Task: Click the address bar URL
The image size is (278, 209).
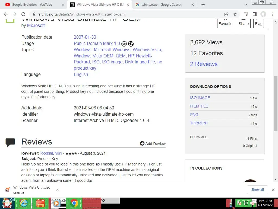Action: pos(81,14)
